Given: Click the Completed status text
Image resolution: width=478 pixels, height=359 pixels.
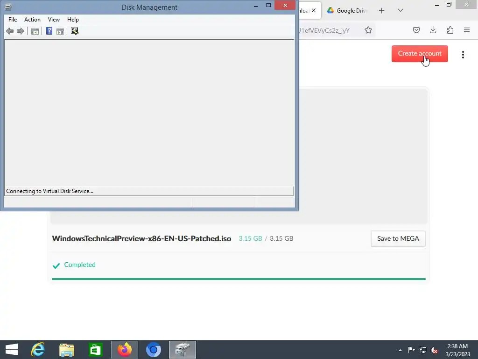Looking at the screenshot, I should pos(79,265).
